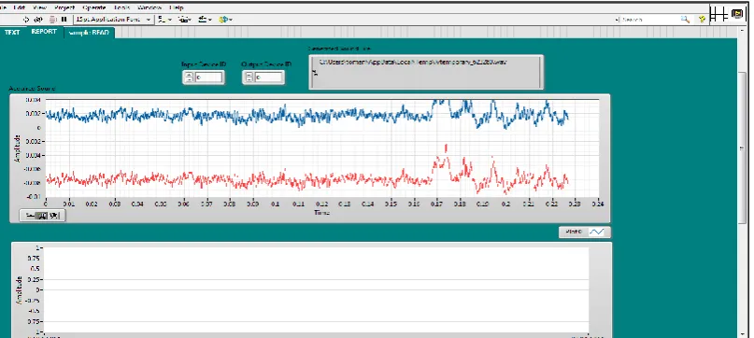Viewport: 754px width, 338px height.
Task: Click the Pause button in the toolbar
Action: 64,20
